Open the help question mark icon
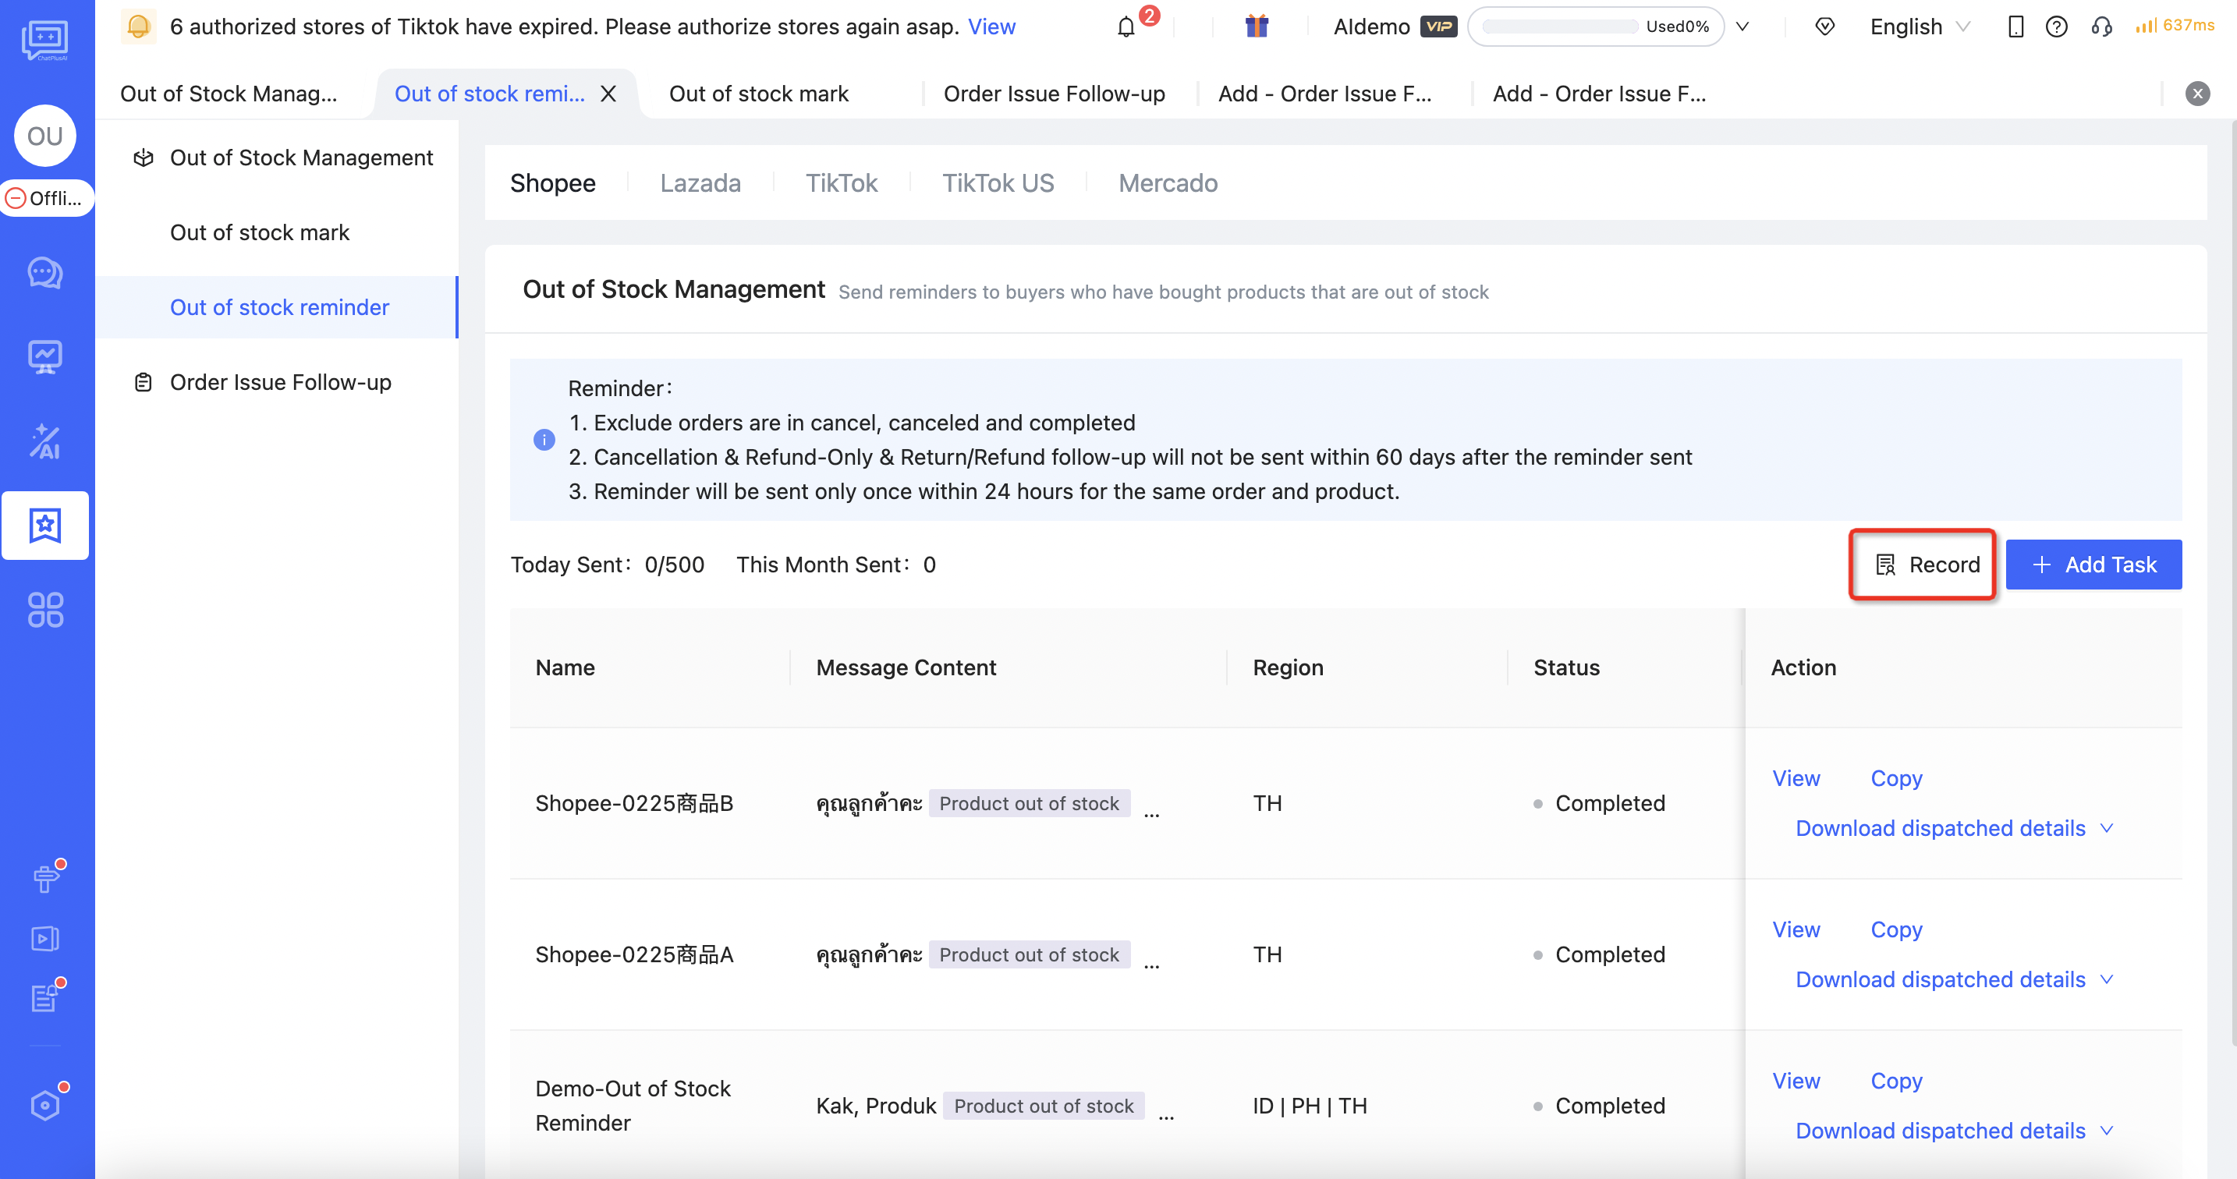The image size is (2237, 1179). click(2055, 27)
